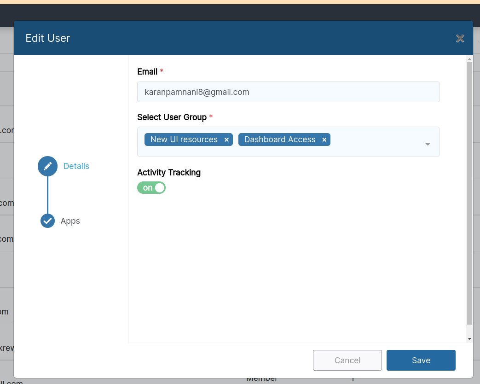Screen dimensions: 480x384
Task: Click the Activity Tracking switch knob
Action: 159,187
